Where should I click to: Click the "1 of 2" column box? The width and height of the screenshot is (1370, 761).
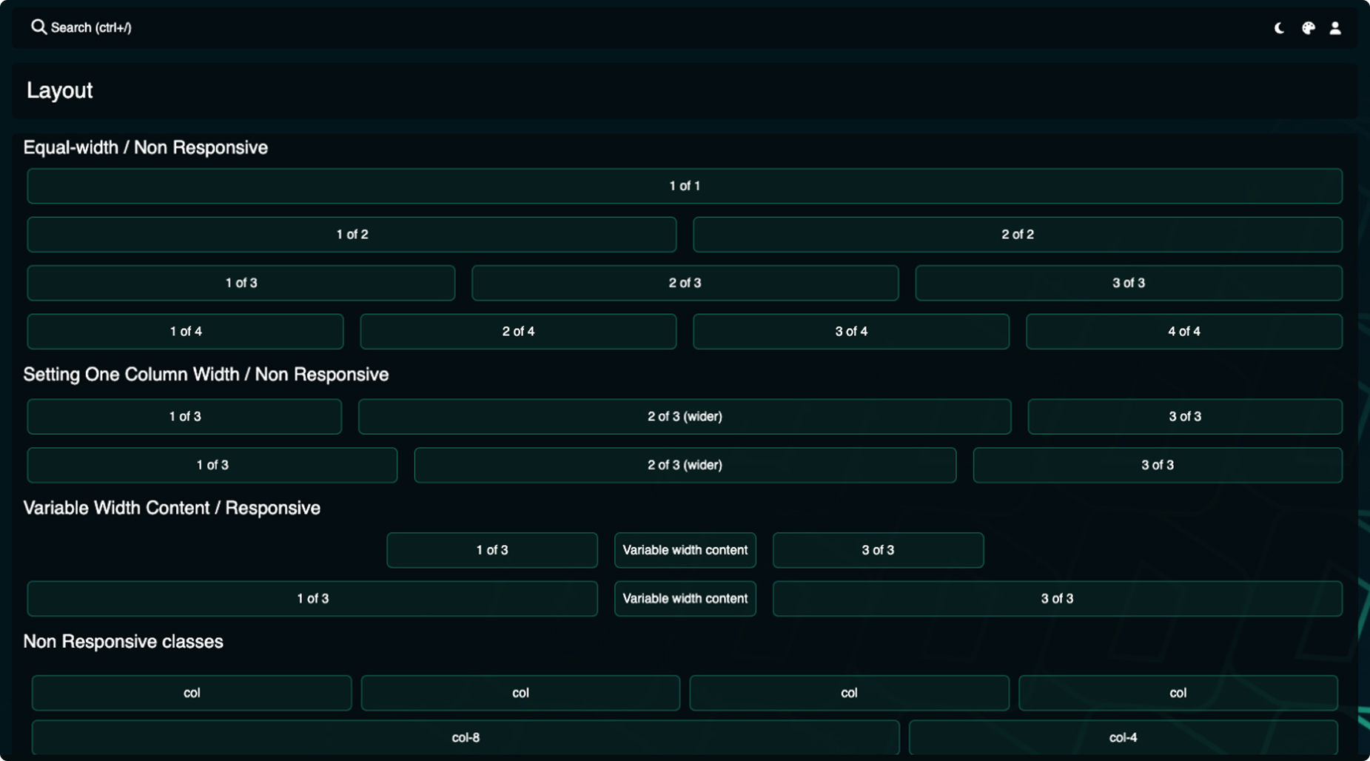point(352,235)
